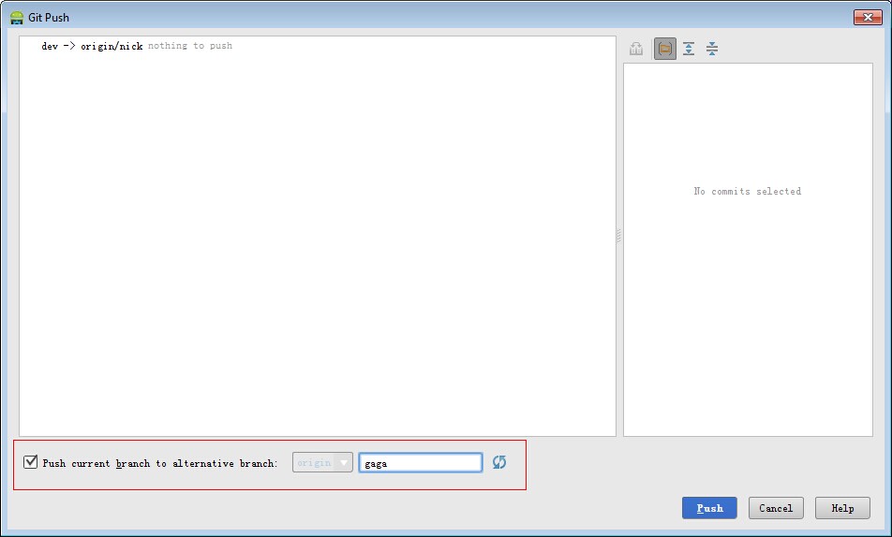Click the 'nothing to push' text
Image resolution: width=892 pixels, height=537 pixels.
coord(190,46)
